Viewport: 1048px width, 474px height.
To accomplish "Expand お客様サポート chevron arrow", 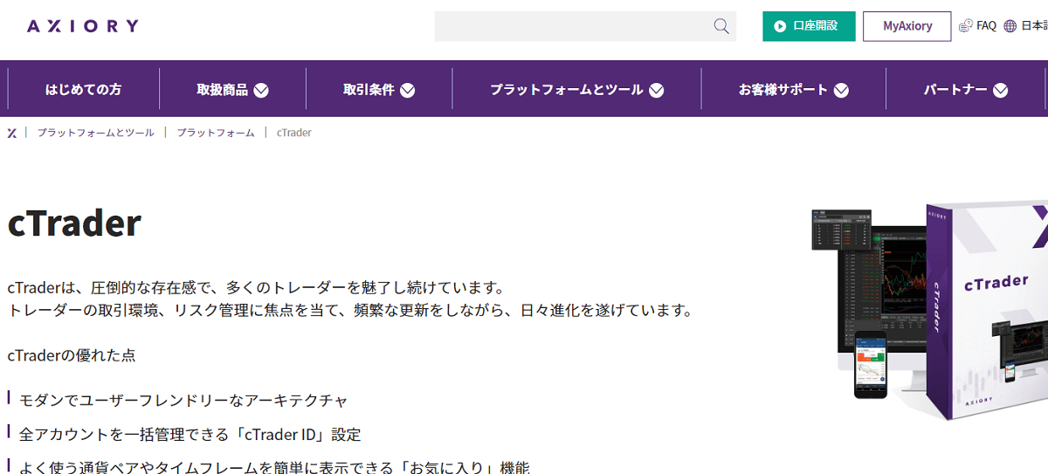I will 841,90.
